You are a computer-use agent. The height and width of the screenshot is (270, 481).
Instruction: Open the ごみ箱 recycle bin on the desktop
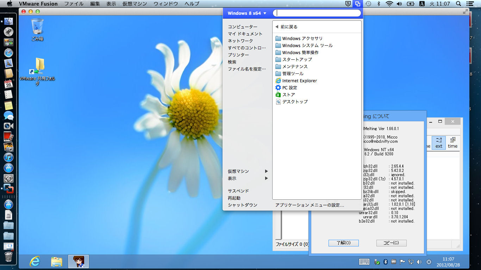tap(37, 30)
